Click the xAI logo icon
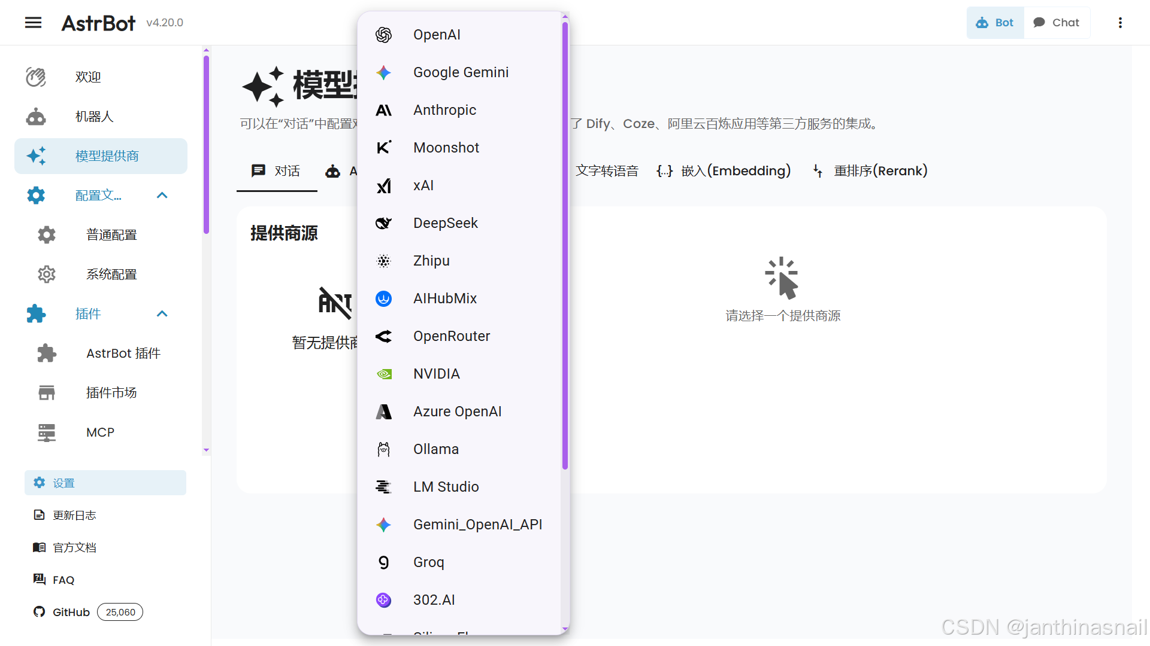 tap(384, 185)
